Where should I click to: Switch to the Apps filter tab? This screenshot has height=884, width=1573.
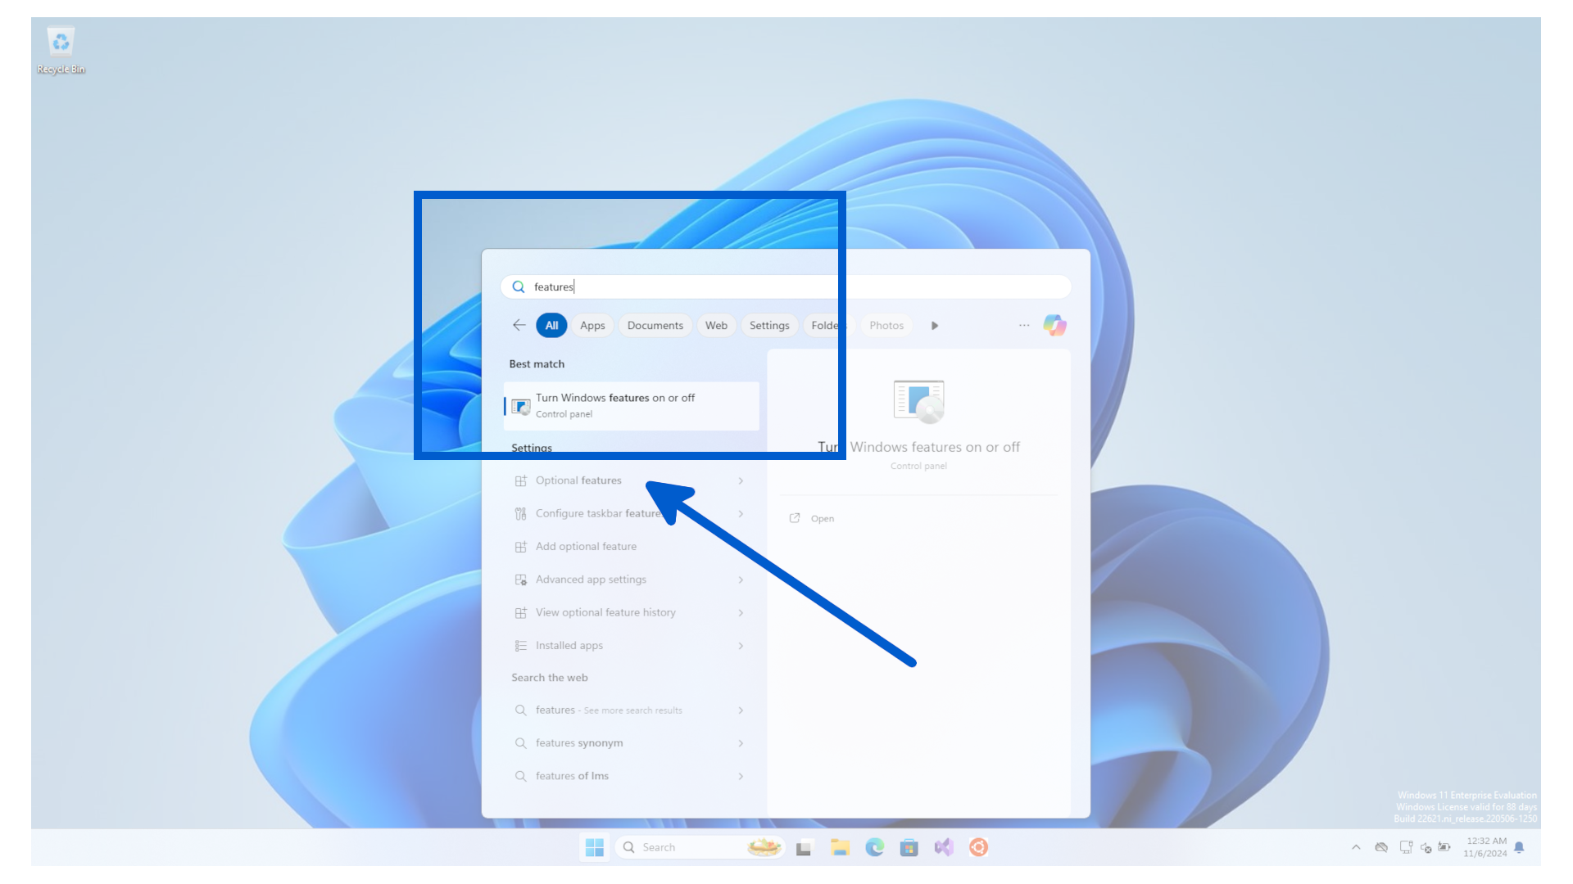pos(592,325)
